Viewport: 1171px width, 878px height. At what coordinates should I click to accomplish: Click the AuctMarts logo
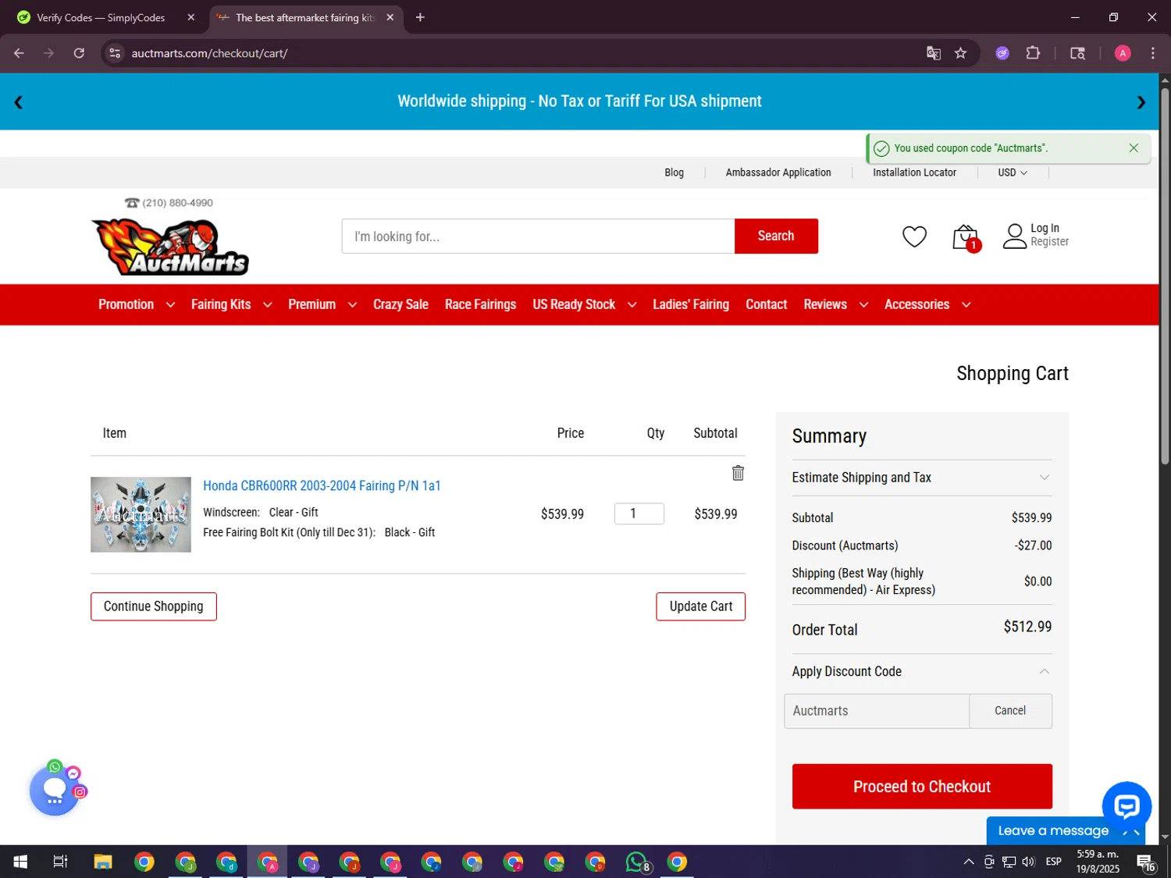coord(170,247)
